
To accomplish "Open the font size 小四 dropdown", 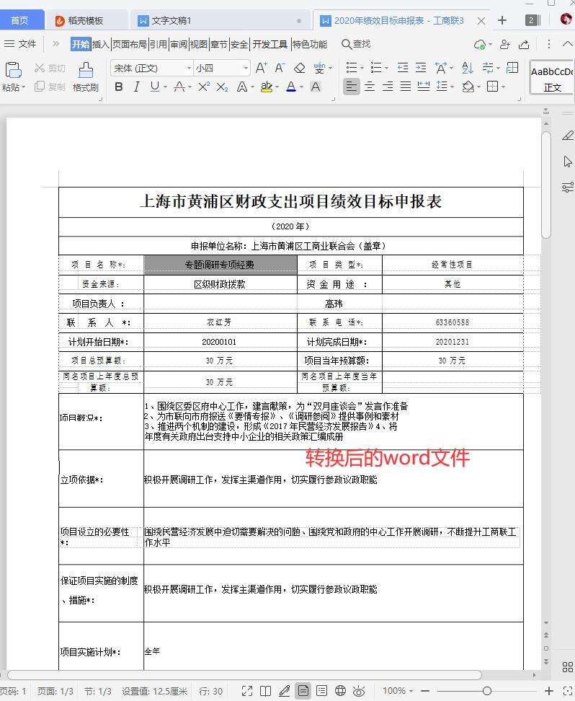I will [246, 68].
